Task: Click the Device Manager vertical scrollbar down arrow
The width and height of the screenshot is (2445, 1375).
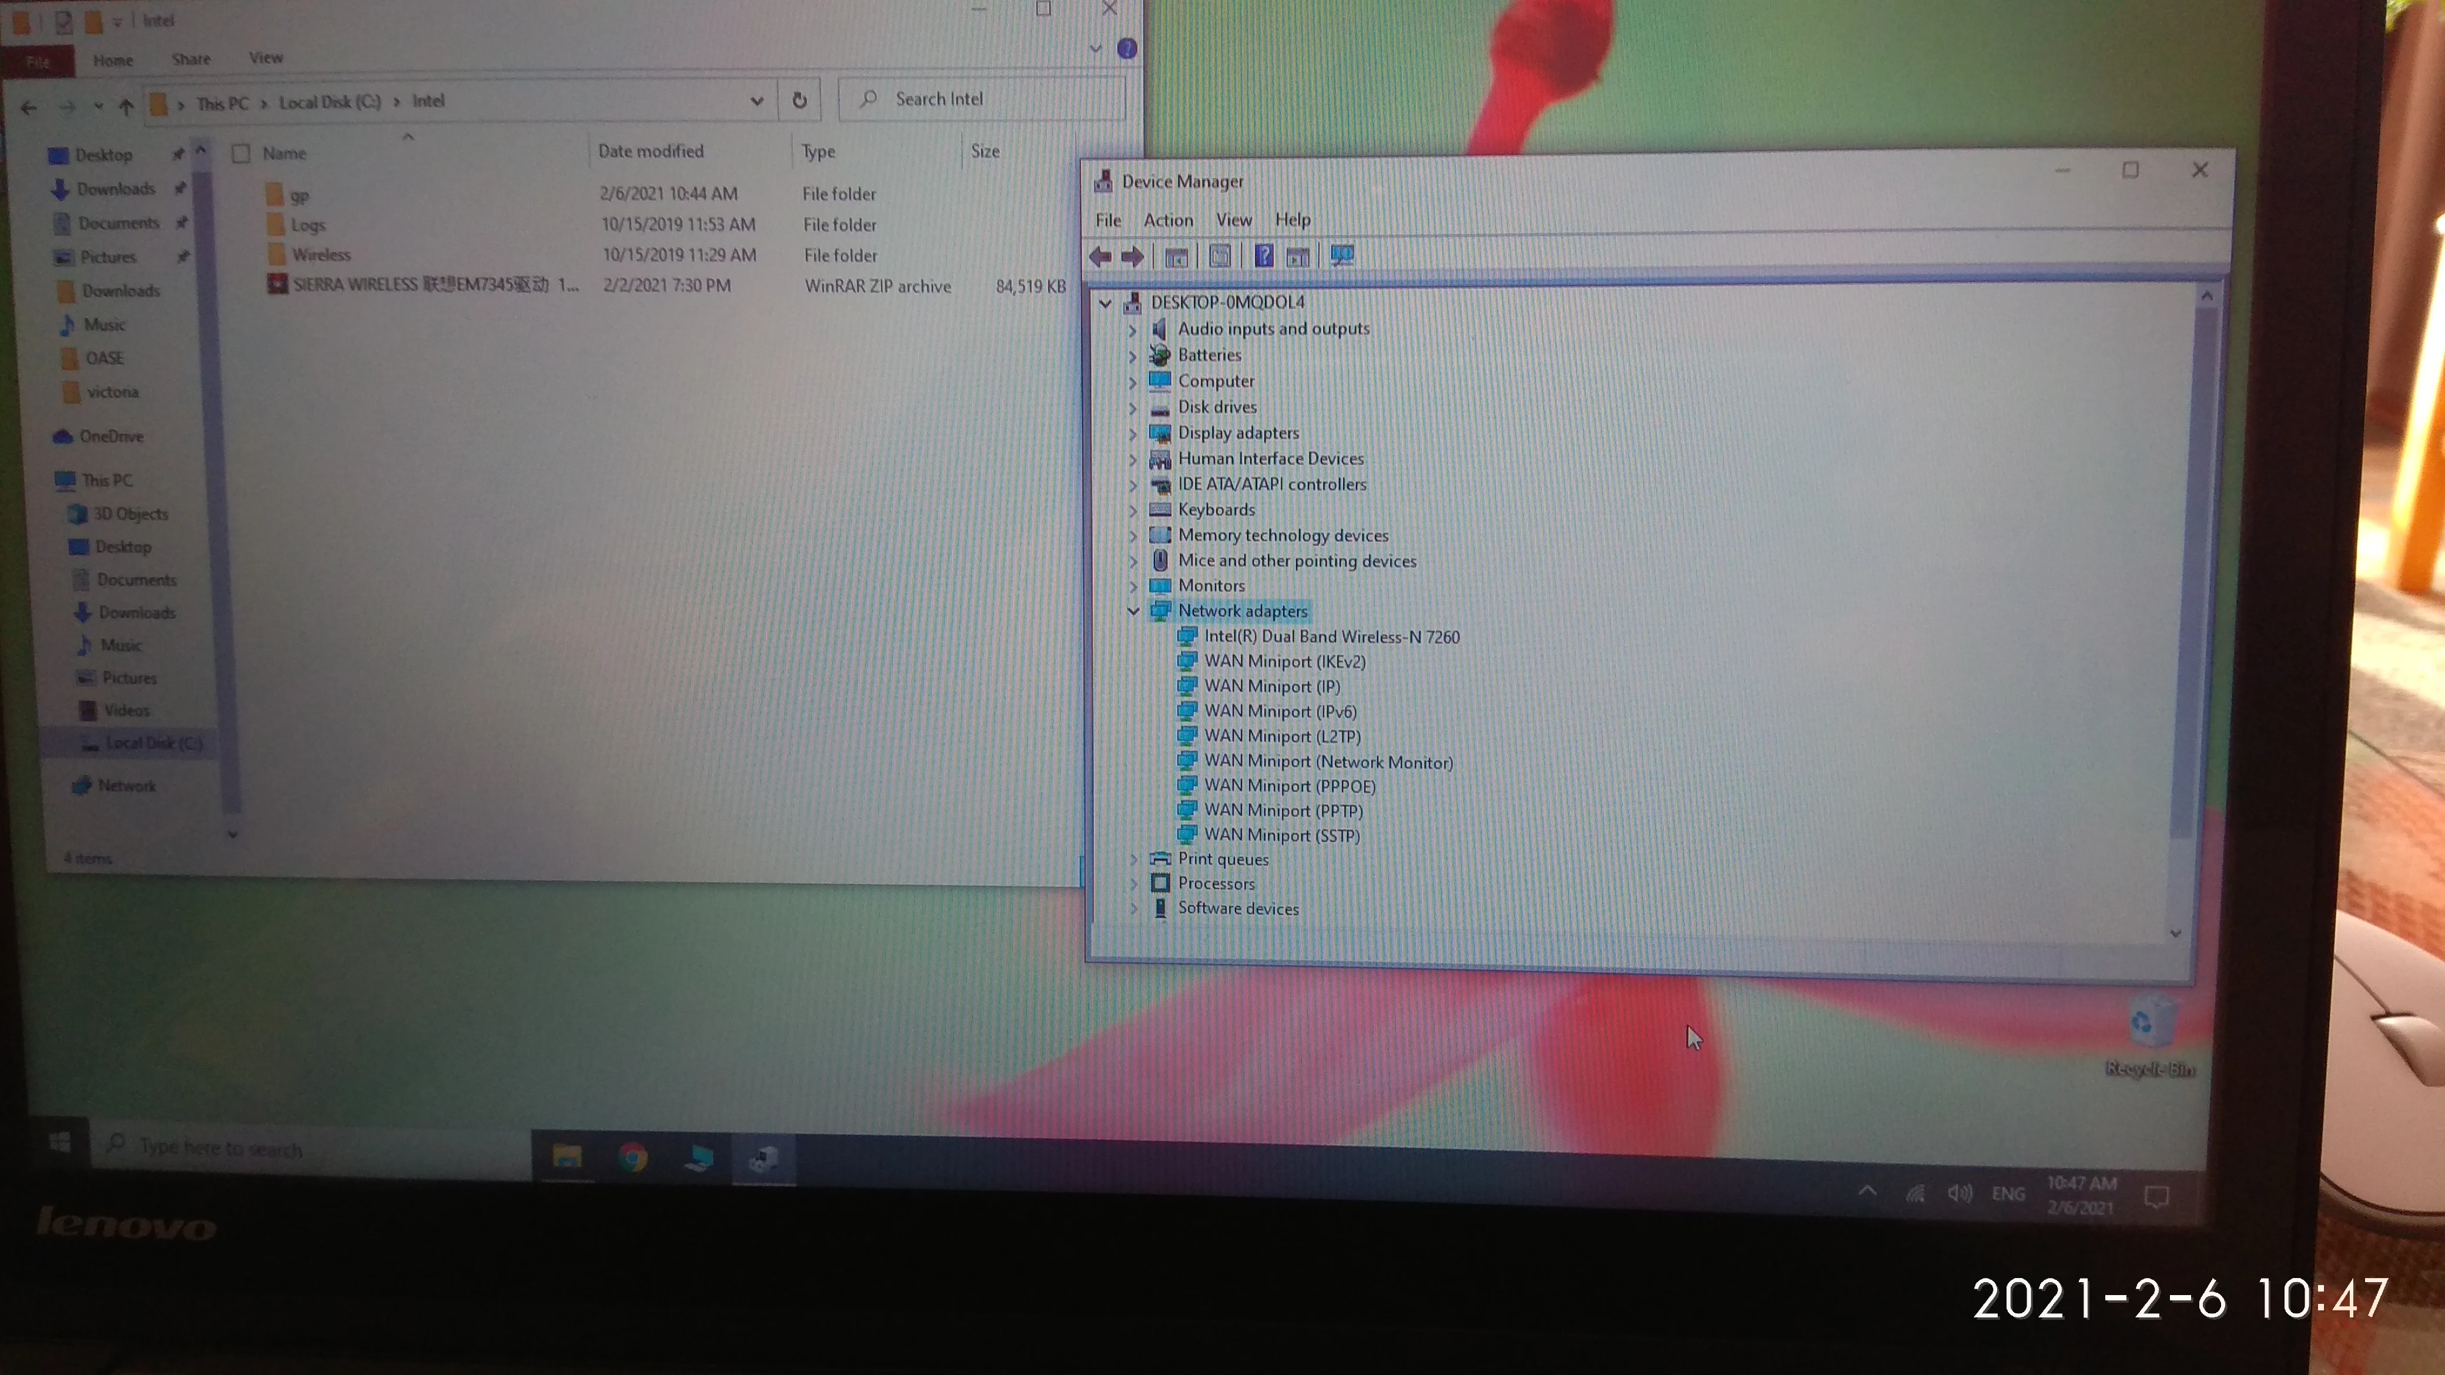Action: (x=2175, y=934)
